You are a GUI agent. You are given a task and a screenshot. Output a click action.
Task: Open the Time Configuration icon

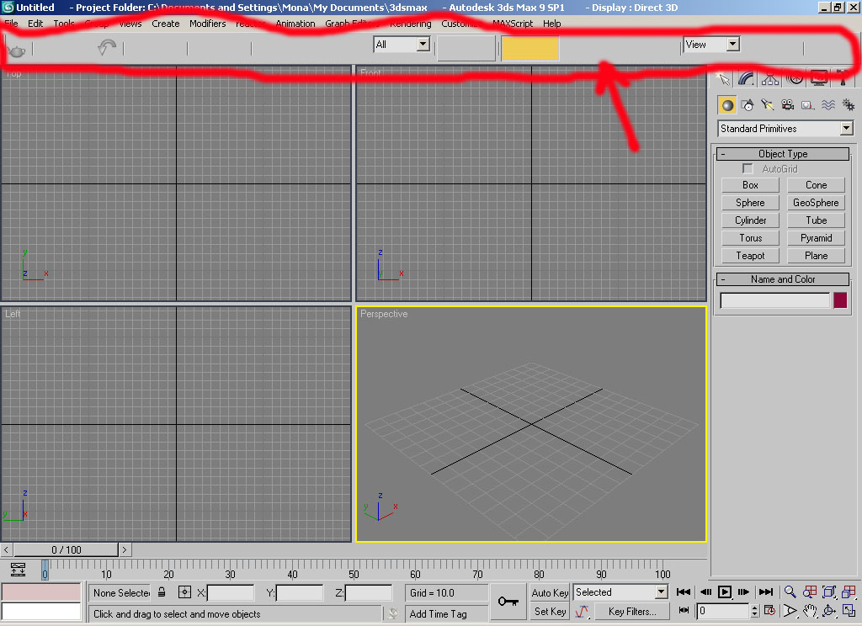point(769,611)
